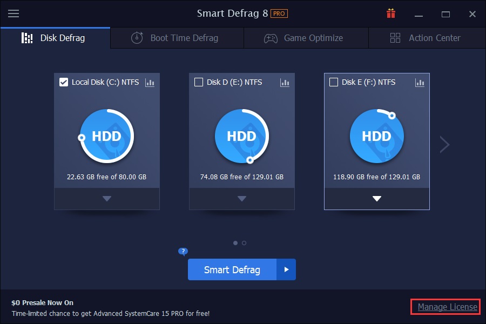Go to the Game Optimize tab
Screen dimensions: 486x324
point(306,38)
